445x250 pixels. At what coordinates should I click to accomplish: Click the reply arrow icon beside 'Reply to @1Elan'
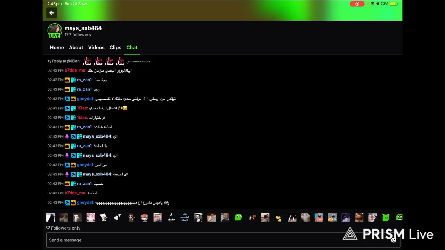tap(49, 61)
